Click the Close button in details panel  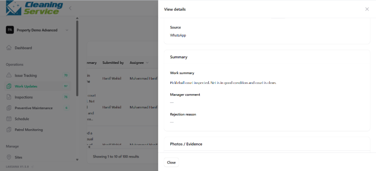coord(171,163)
